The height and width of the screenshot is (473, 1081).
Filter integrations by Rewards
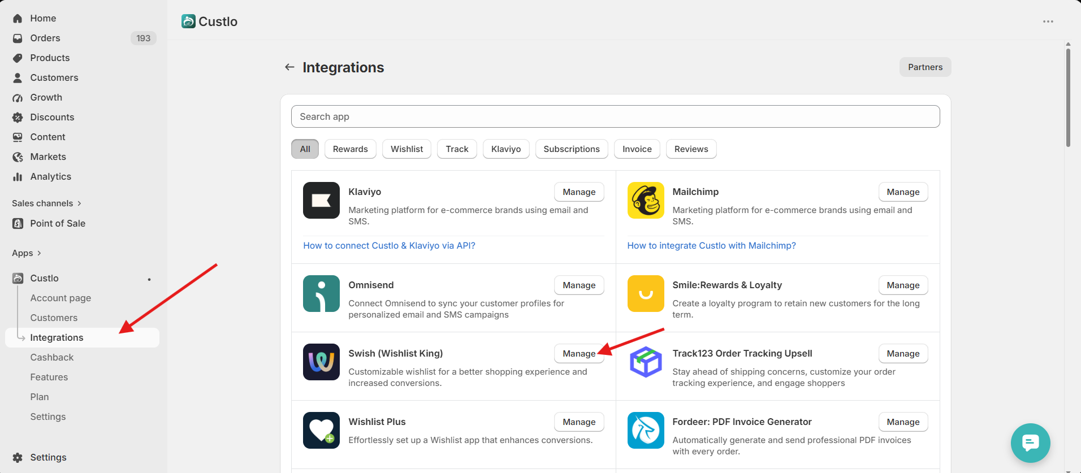tap(351, 149)
